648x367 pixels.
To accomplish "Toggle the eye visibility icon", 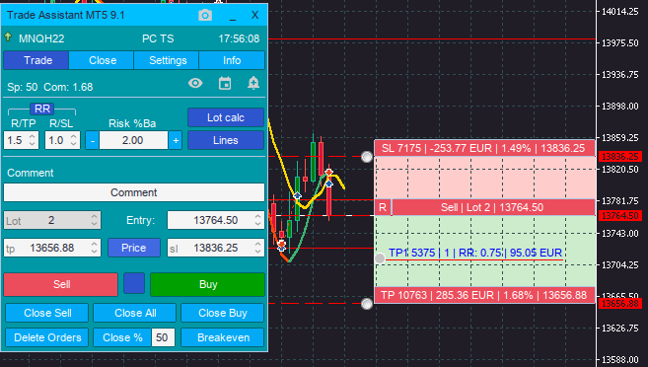I will pos(195,84).
